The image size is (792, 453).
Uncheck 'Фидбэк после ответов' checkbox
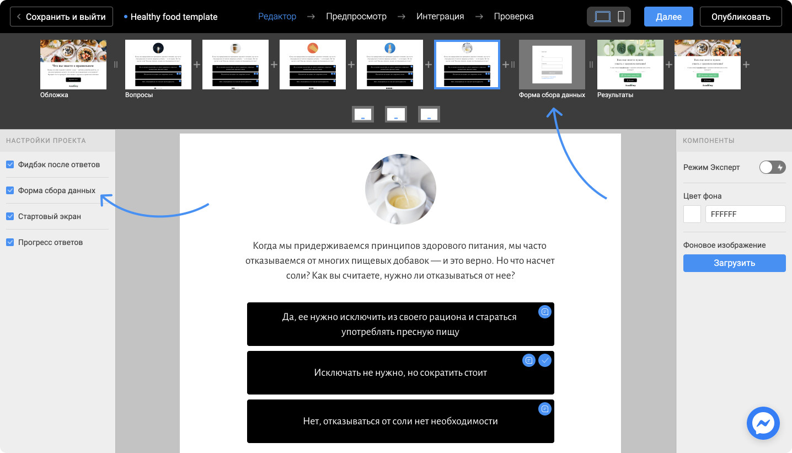(x=10, y=164)
